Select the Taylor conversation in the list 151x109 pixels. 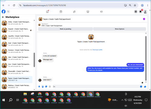point(17,79)
